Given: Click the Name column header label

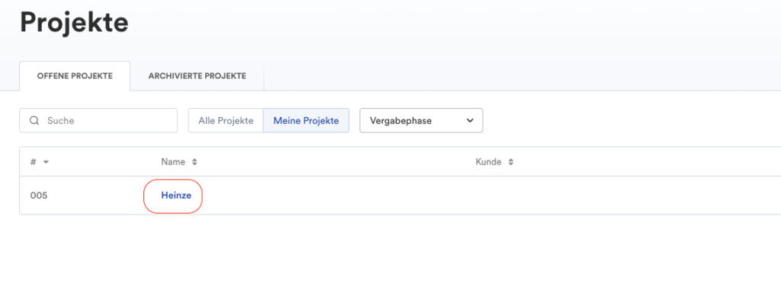Looking at the screenshot, I should coord(173,162).
